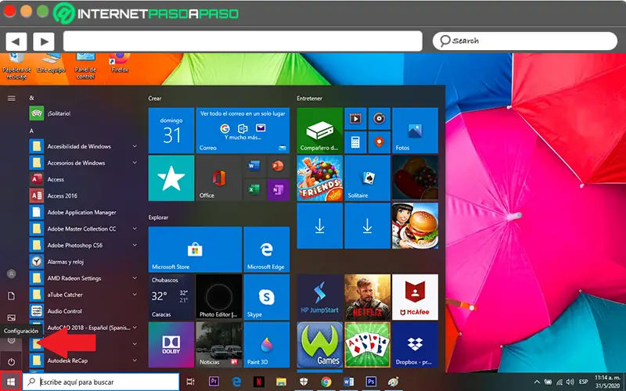The image size is (626, 391).
Task: Expand the AutoCAD 2018 folder chevron
Action: point(135,328)
